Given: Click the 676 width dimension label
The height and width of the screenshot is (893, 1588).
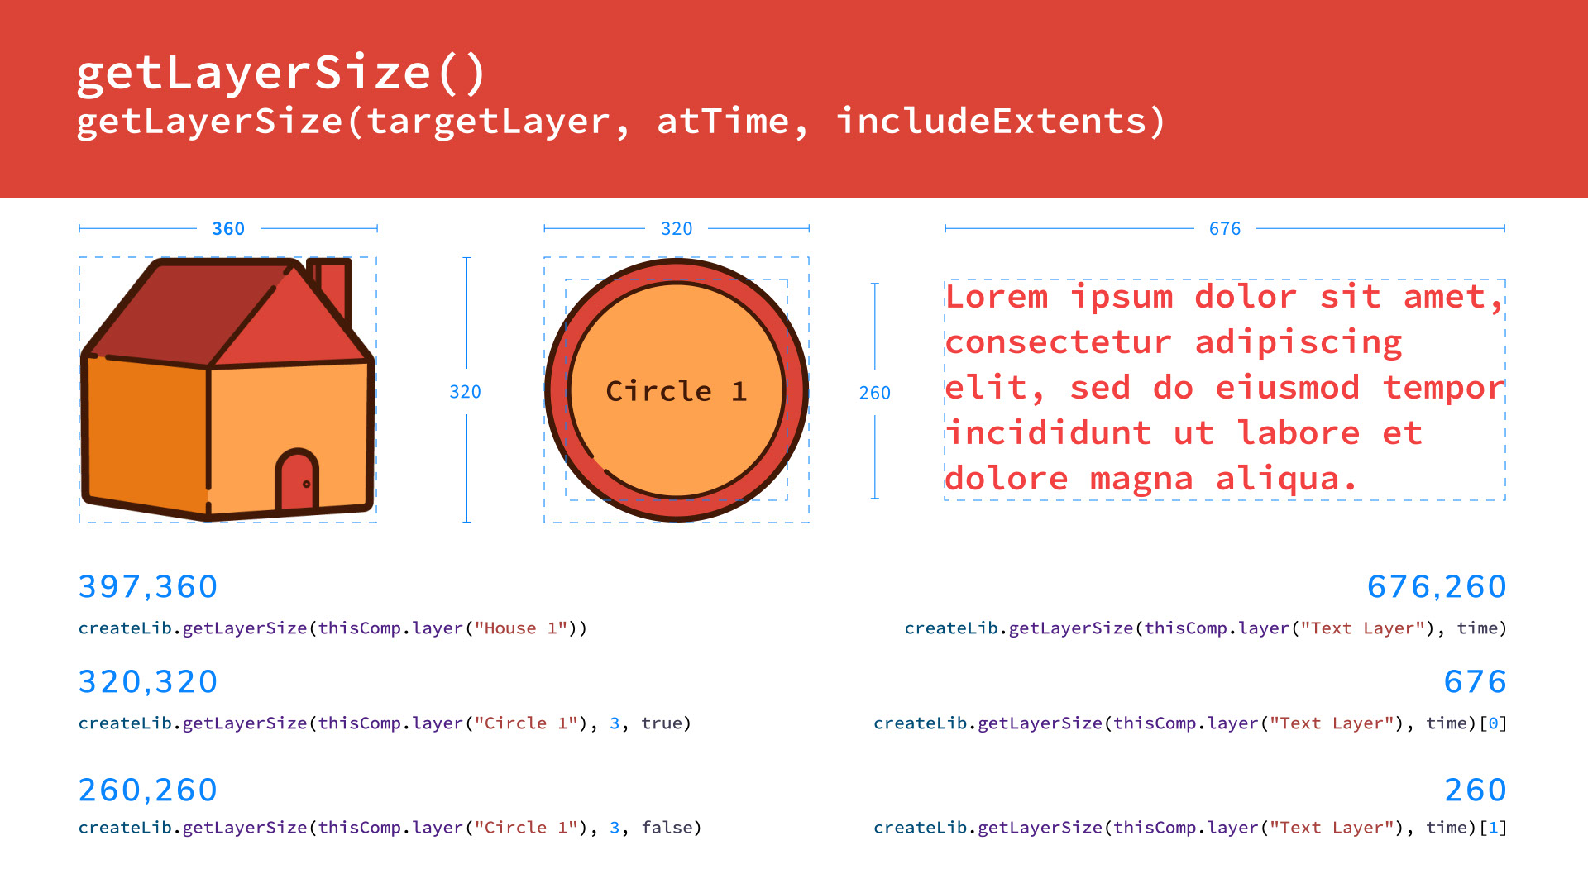Looking at the screenshot, I should pyautogui.click(x=1225, y=229).
